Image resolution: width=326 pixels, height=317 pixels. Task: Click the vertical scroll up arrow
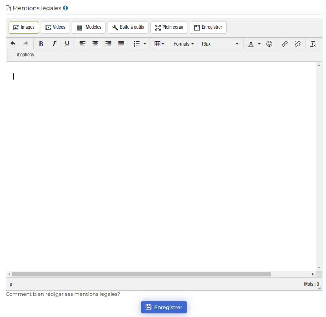[x=319, y=65]
